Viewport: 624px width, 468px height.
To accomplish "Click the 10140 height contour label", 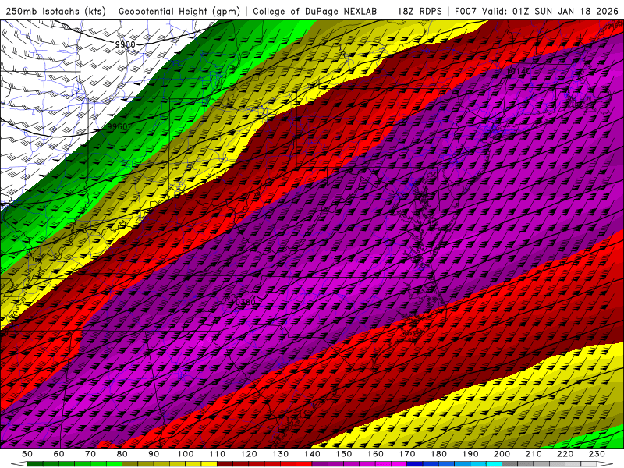I will pos(519,71).
